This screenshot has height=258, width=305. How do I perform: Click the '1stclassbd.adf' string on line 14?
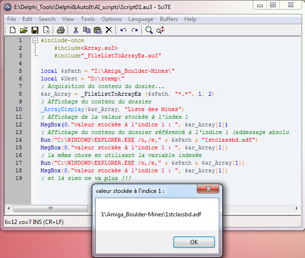(228, 140)
